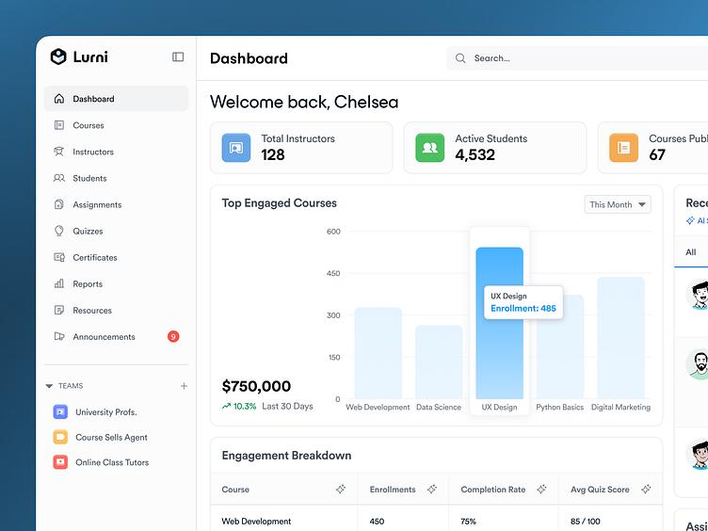
Task: Click the Completion Rate column header
Action: [504, 490]
